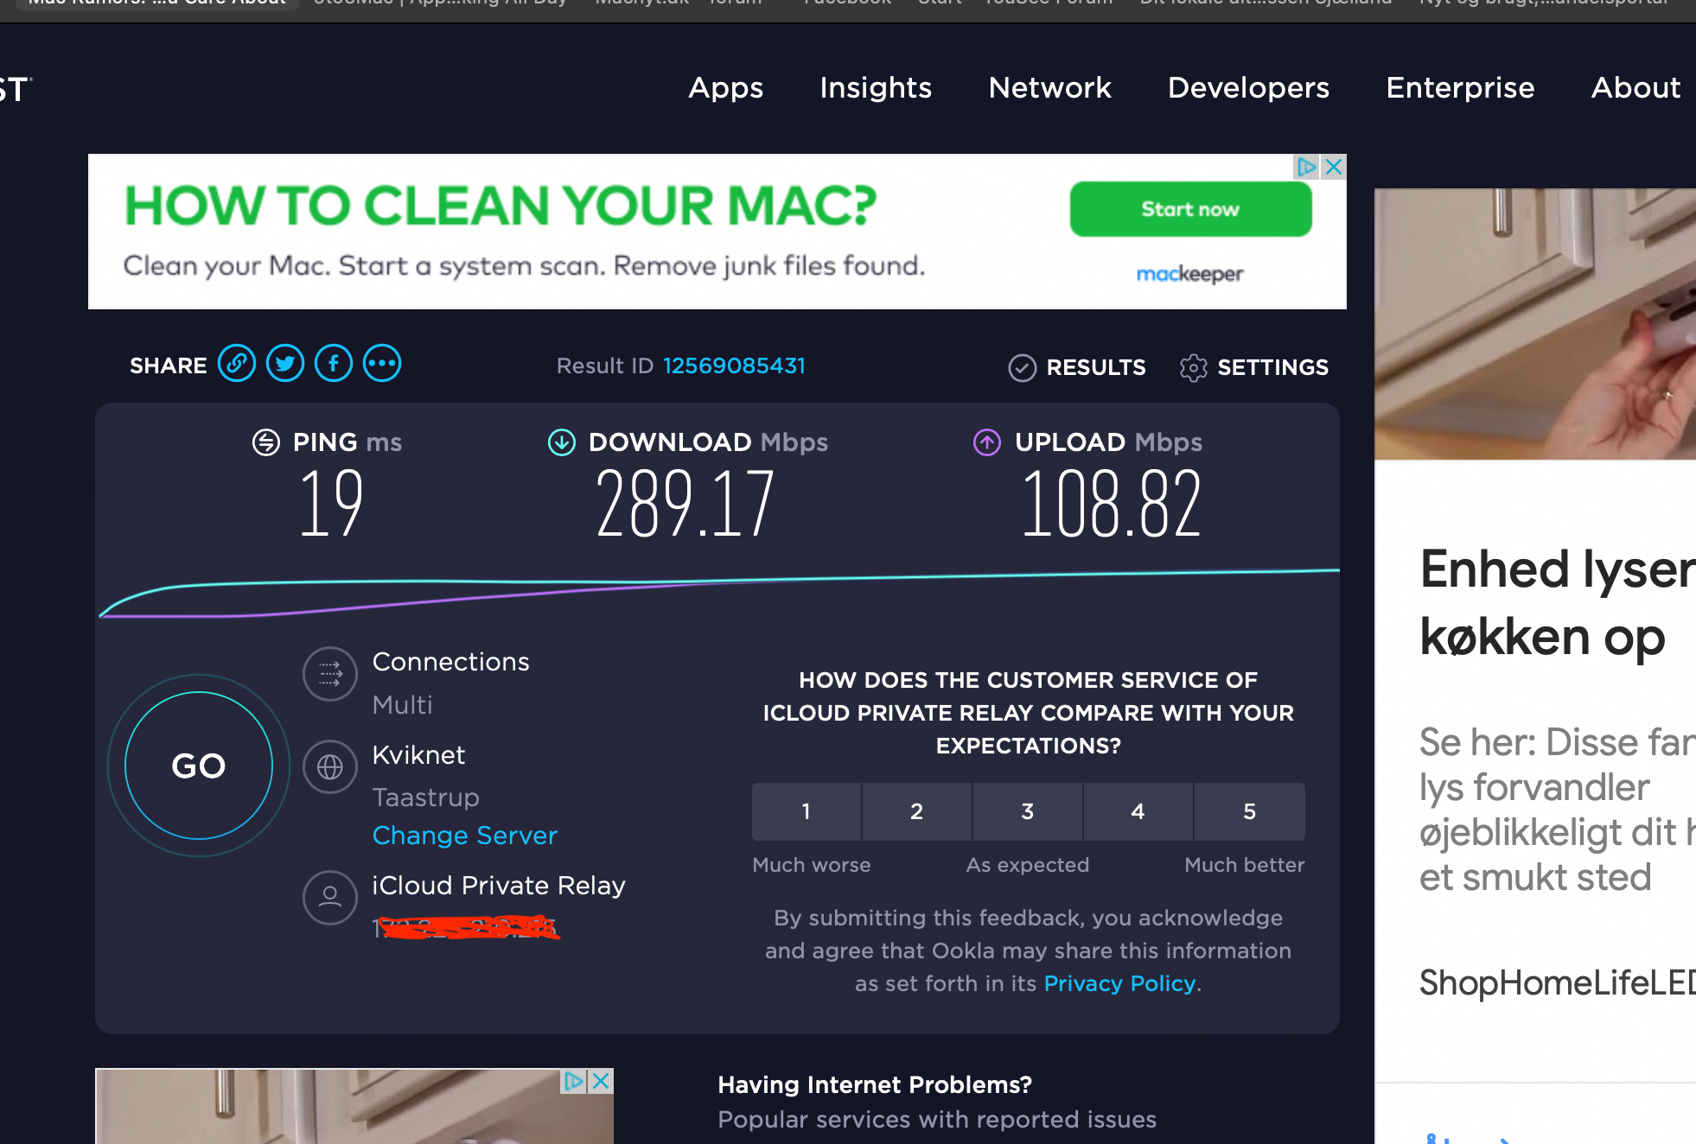Click the download arrow icon
This screenshot has height=1144, width=1696.
click(562, 442)
